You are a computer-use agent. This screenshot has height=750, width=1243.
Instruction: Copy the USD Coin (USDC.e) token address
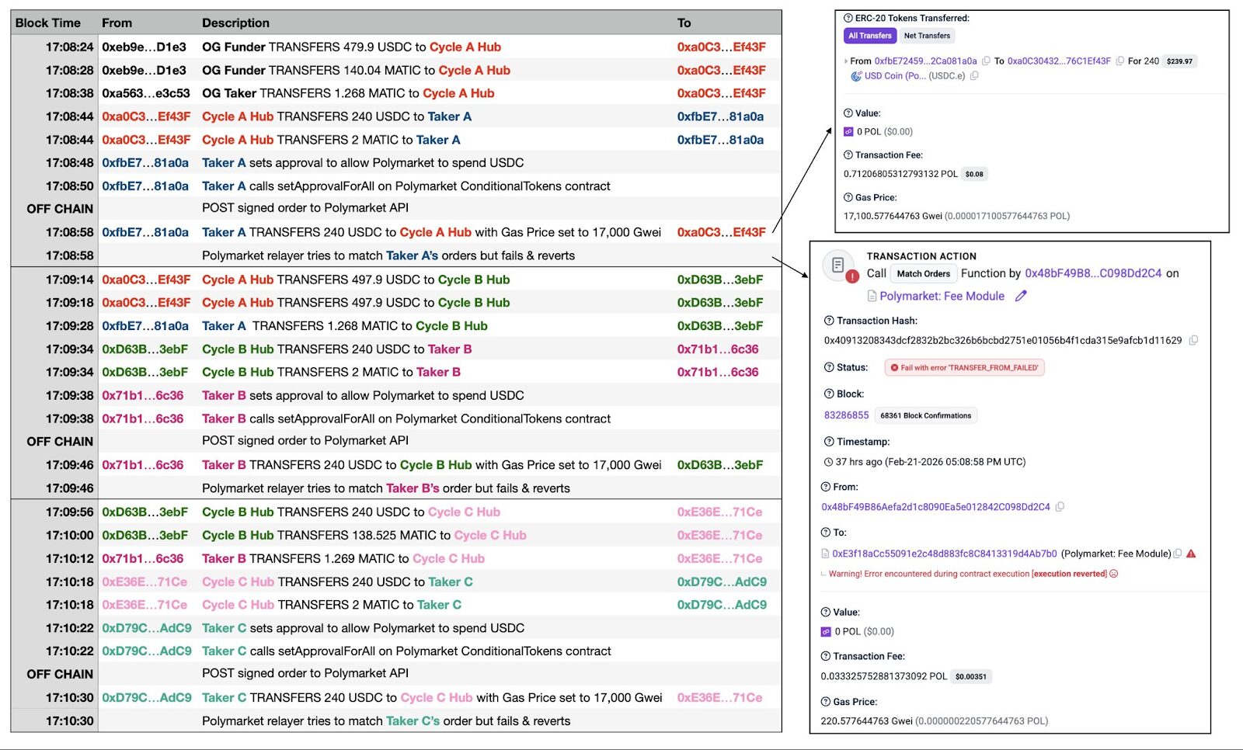click(974, 76)
